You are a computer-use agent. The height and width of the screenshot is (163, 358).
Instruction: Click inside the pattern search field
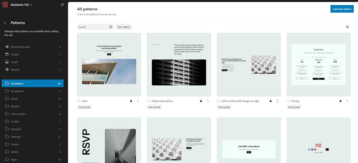[94, 27]
